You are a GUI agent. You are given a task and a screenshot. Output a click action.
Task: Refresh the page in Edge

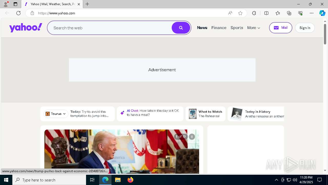[x=18, y=13]
